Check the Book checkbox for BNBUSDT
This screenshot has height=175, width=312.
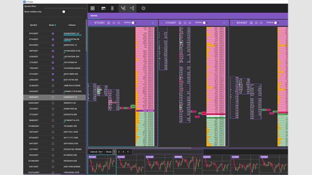[x=53, y=120]
